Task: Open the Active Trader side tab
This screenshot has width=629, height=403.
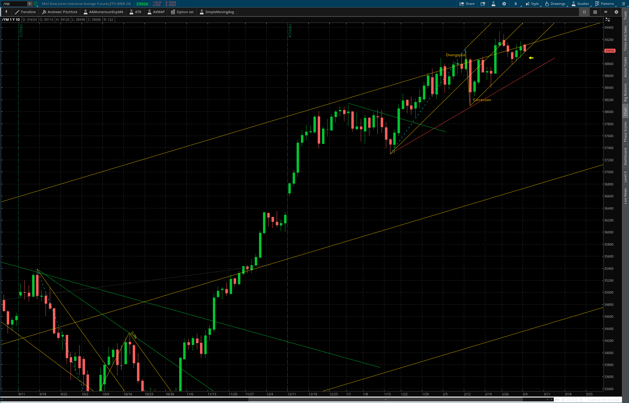Action: (x=625, y=67)
